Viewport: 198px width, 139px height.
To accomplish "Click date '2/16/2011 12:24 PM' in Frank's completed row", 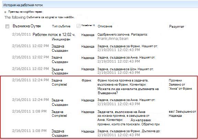I will click(x=31, y=80).
